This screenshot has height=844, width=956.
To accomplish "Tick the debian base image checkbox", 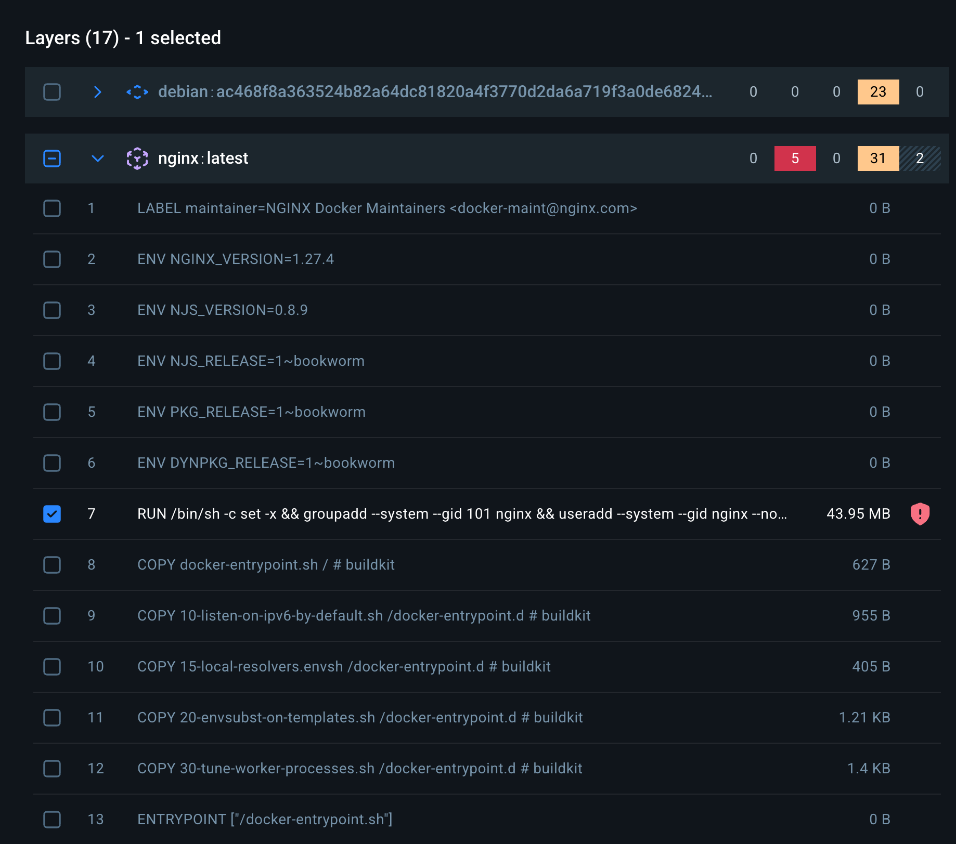I will (52, 92).
